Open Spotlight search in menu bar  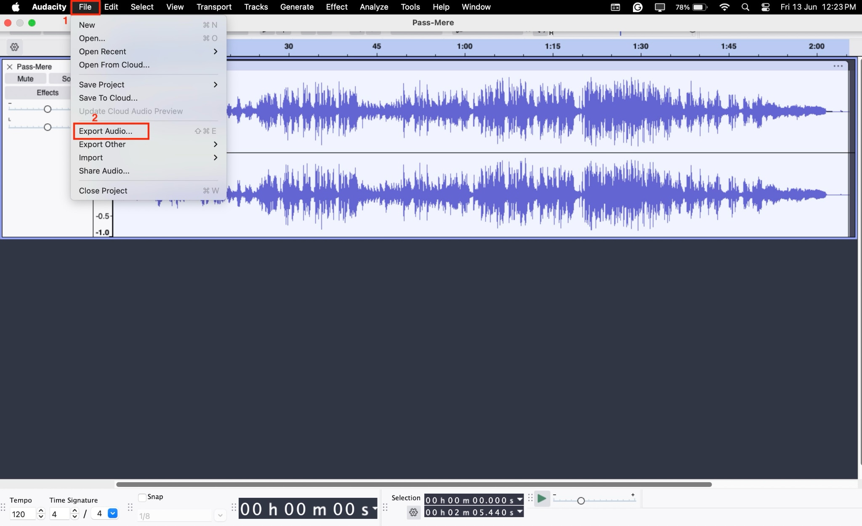pyautogui.click(x=745, y=7)
